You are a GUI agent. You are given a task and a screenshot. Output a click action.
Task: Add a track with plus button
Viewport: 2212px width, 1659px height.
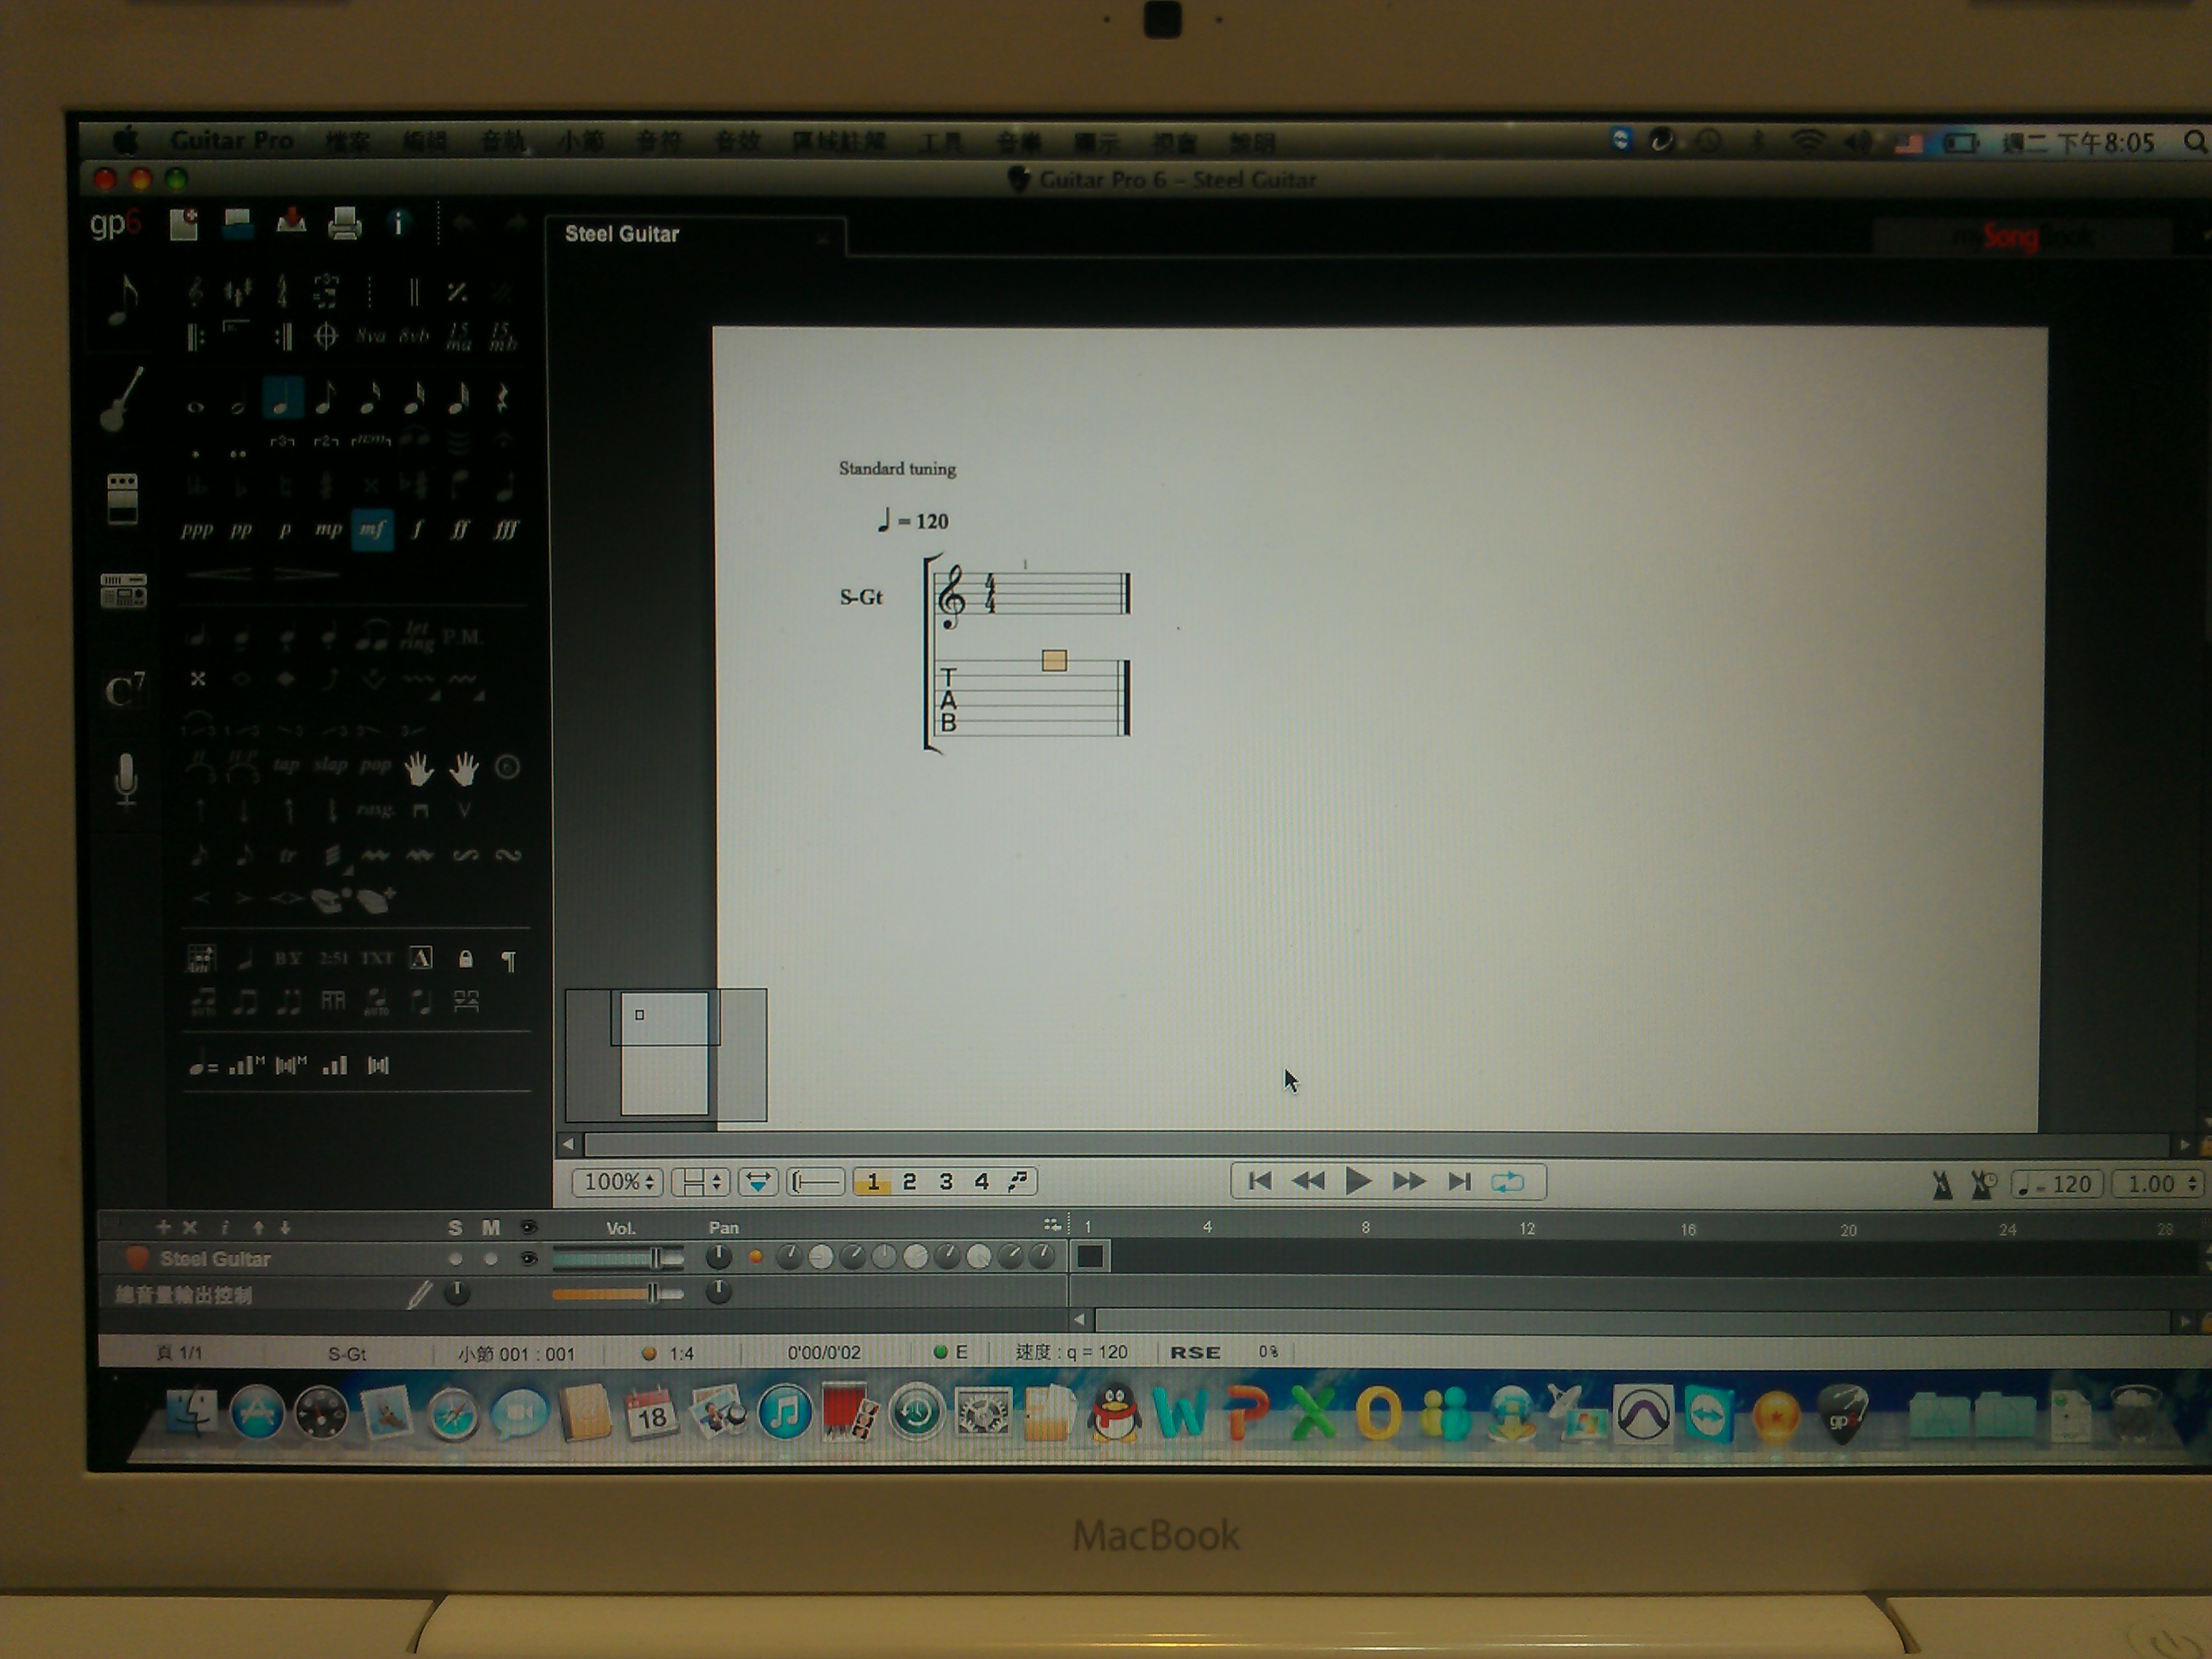point(163,1227)
